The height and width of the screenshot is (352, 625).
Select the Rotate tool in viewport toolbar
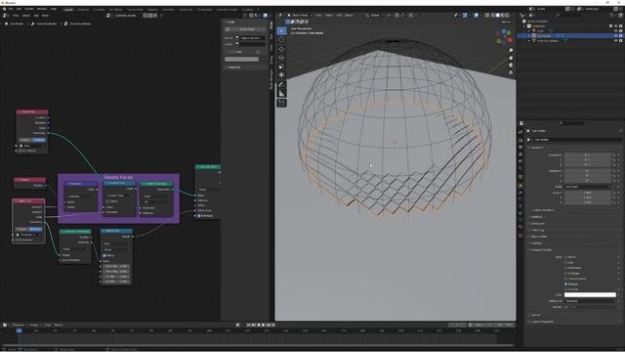tap(281, 58)
